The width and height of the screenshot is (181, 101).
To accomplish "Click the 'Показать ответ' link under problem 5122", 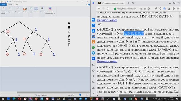I will [x=107, y=61].
